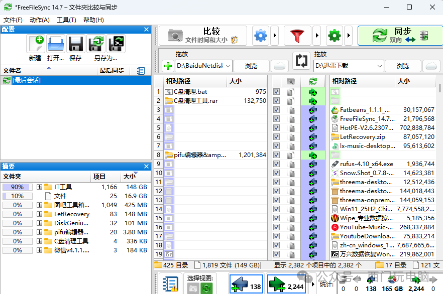Add folder pair with green plus
443x294 pixels.
(168, 66)
